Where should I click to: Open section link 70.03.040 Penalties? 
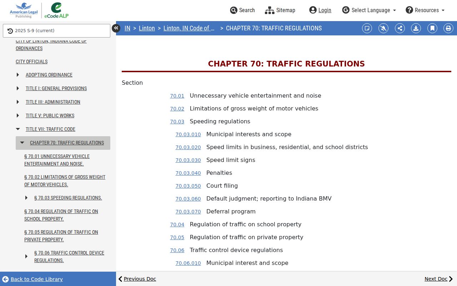click(188, 173)
